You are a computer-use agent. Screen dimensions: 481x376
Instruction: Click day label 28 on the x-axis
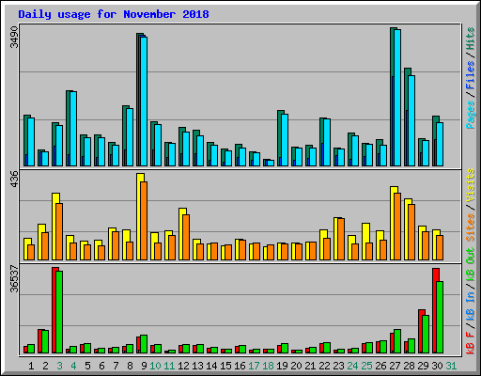(409, 366)
